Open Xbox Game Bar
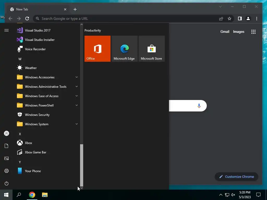This screenshot has height=200, width=267. [47, 152]
